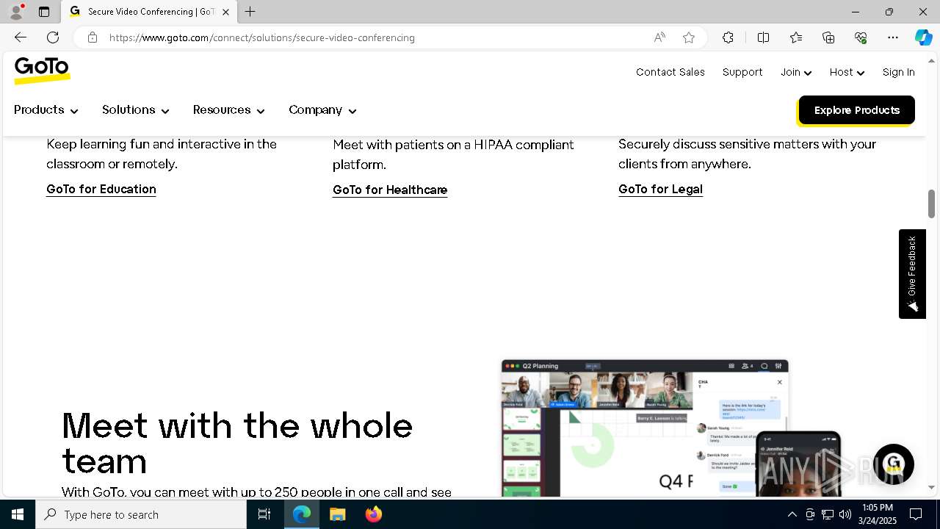Open Task View on taskbar
940x529 pixels.
tap(264, 514)
